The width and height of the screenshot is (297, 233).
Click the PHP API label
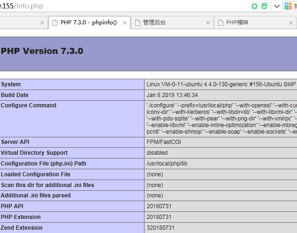pos(12,206)
